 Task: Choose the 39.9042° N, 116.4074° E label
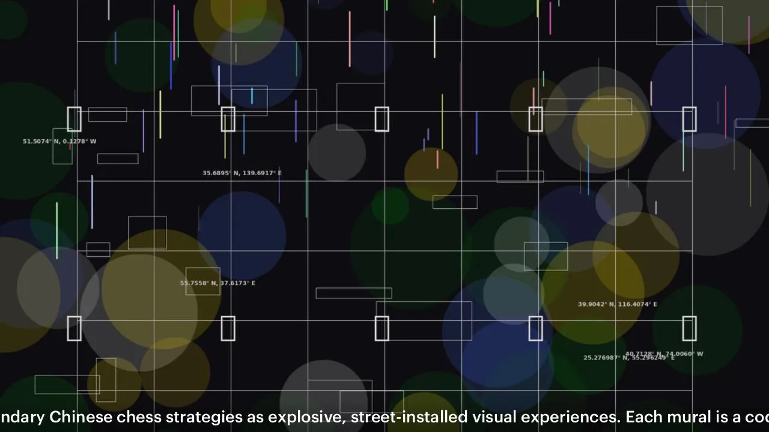click(x=618, y=304)
